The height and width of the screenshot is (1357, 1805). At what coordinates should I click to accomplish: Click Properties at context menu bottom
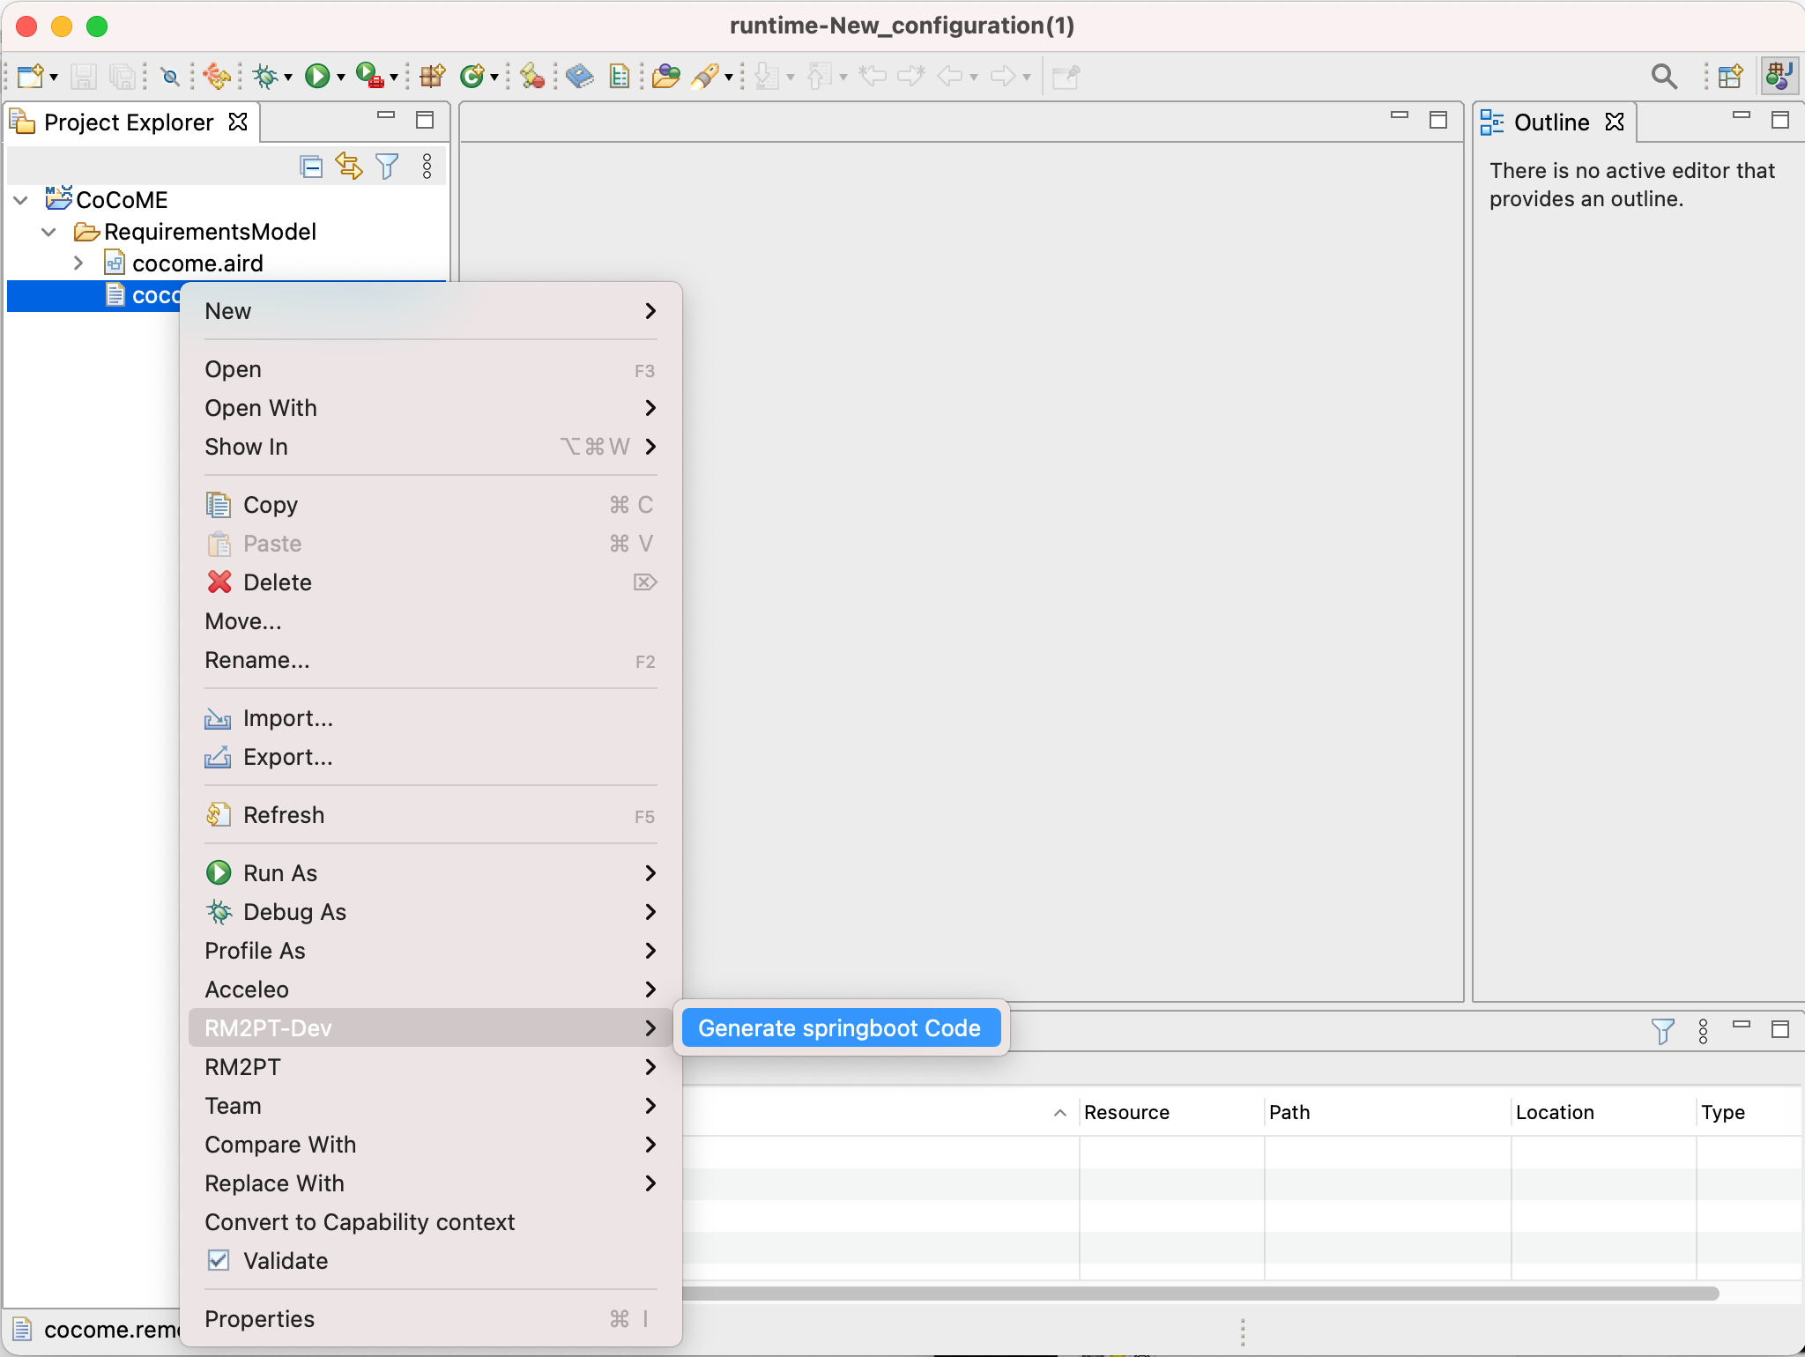coord(261,1316)
